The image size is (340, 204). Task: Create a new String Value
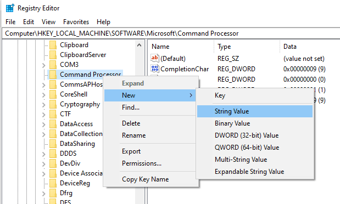tap(255, 111)
